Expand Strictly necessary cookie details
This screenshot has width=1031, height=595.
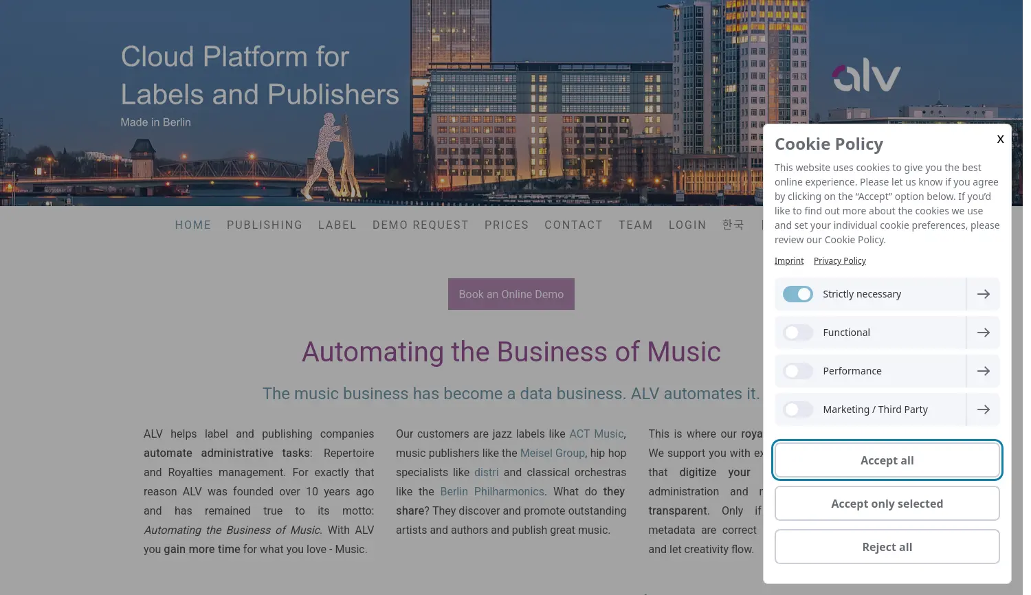pos(983,293)
